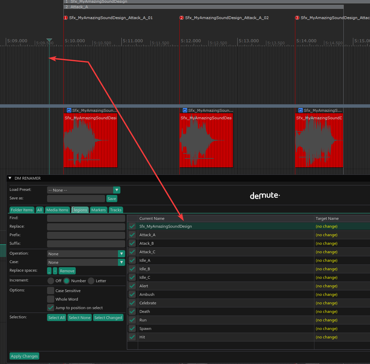The height and width of the screenshot is (364, 370).
Task: Click the Select All button
Action: 56,318
